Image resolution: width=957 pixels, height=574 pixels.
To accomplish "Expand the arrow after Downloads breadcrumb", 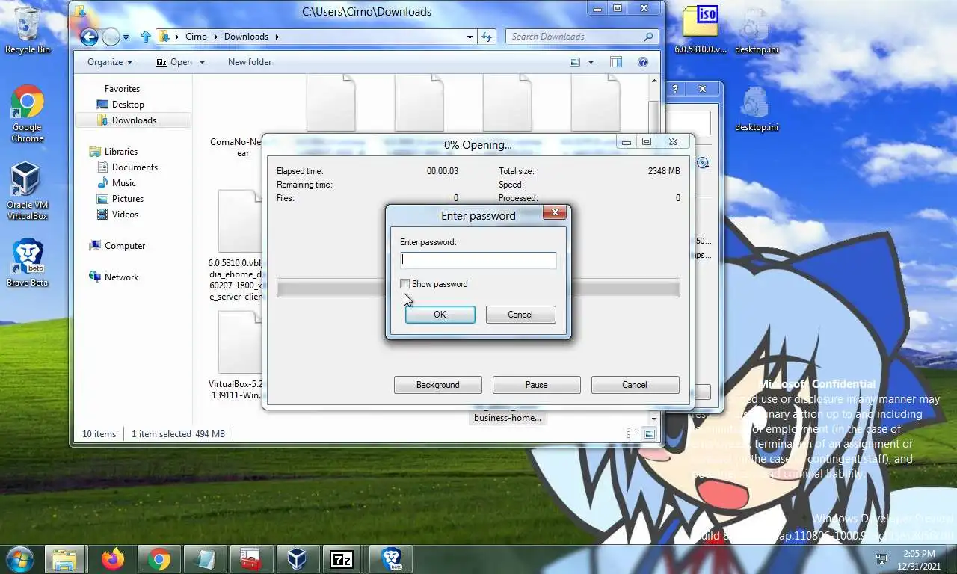I will pyautogui.click(x=277, y=37).
